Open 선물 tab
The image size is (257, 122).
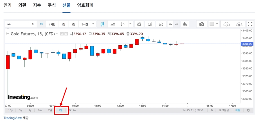click(66, 5)
